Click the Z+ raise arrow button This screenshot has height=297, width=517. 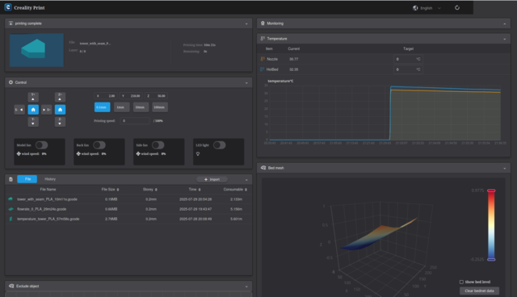60,97
